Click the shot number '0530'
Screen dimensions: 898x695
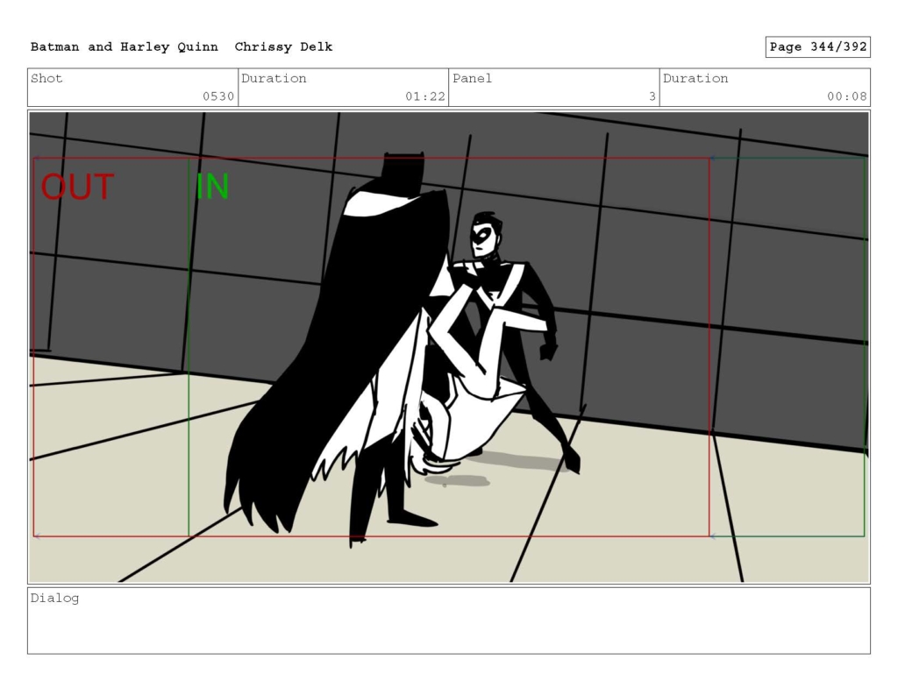tap(218, 96)
